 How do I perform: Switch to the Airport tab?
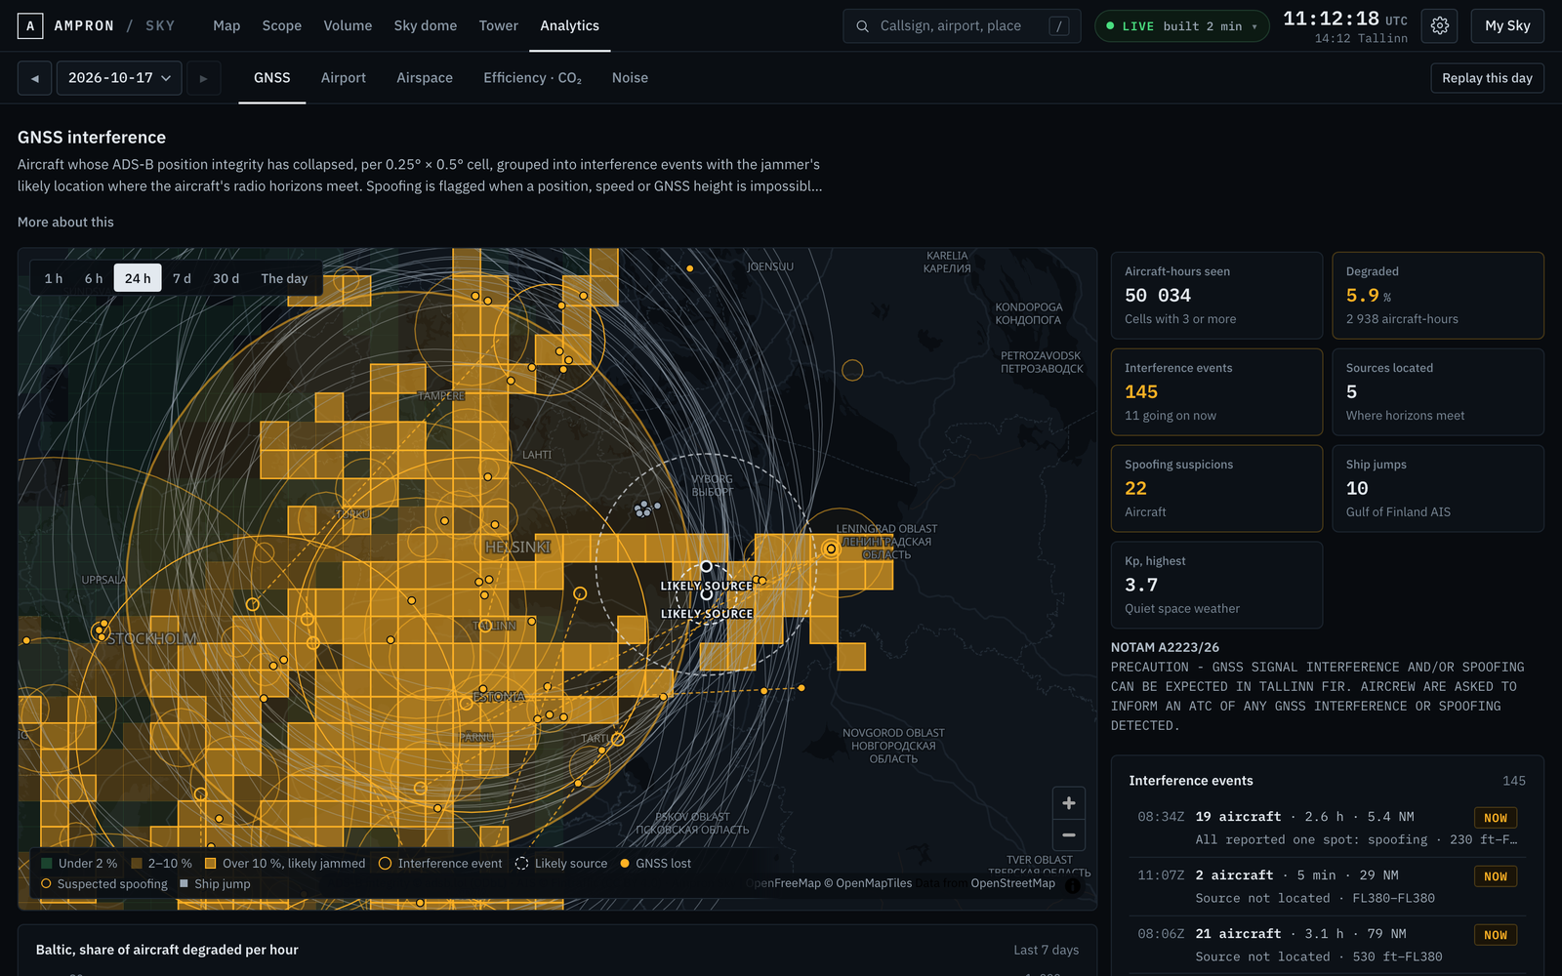(344, 78)
